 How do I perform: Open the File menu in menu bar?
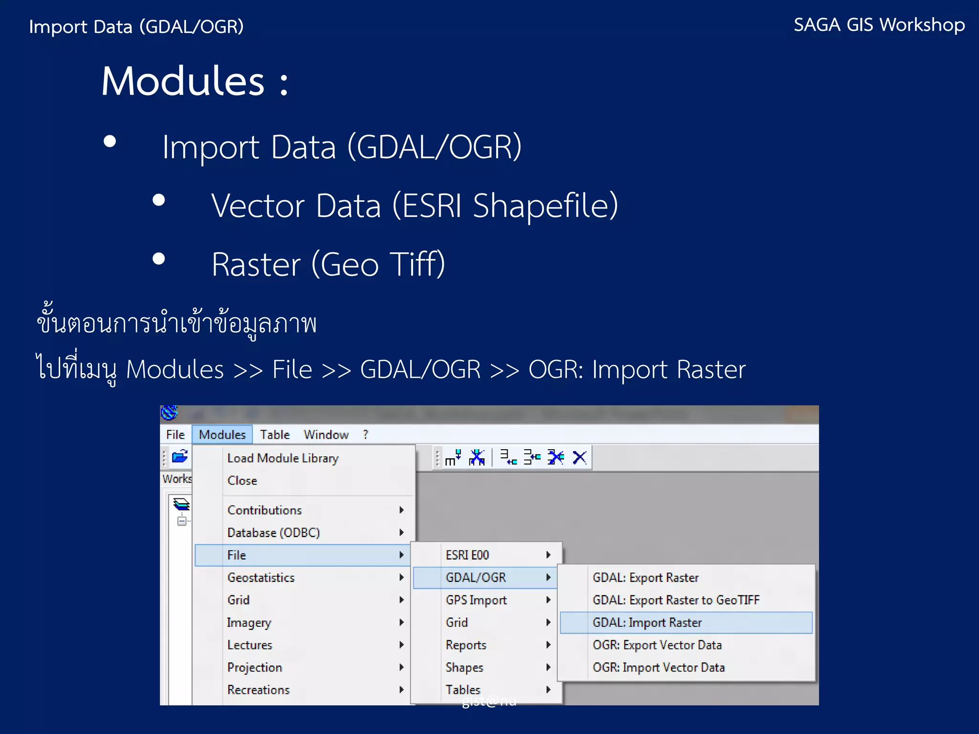(x=175, y=434)
